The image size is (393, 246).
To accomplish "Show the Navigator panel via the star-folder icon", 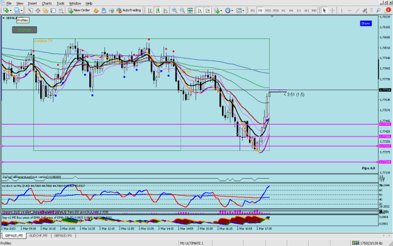I will [45, 11].
